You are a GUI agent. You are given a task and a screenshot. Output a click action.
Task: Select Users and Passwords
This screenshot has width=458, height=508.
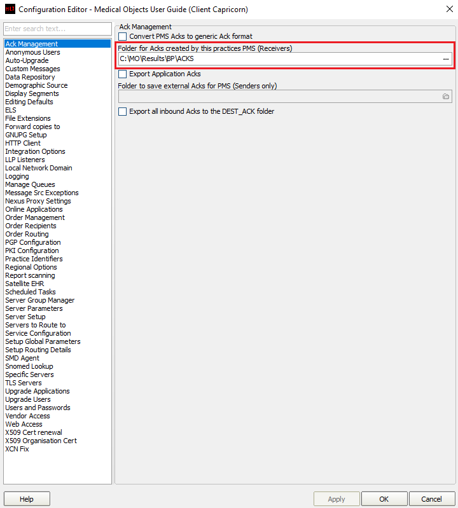(38, 408)
